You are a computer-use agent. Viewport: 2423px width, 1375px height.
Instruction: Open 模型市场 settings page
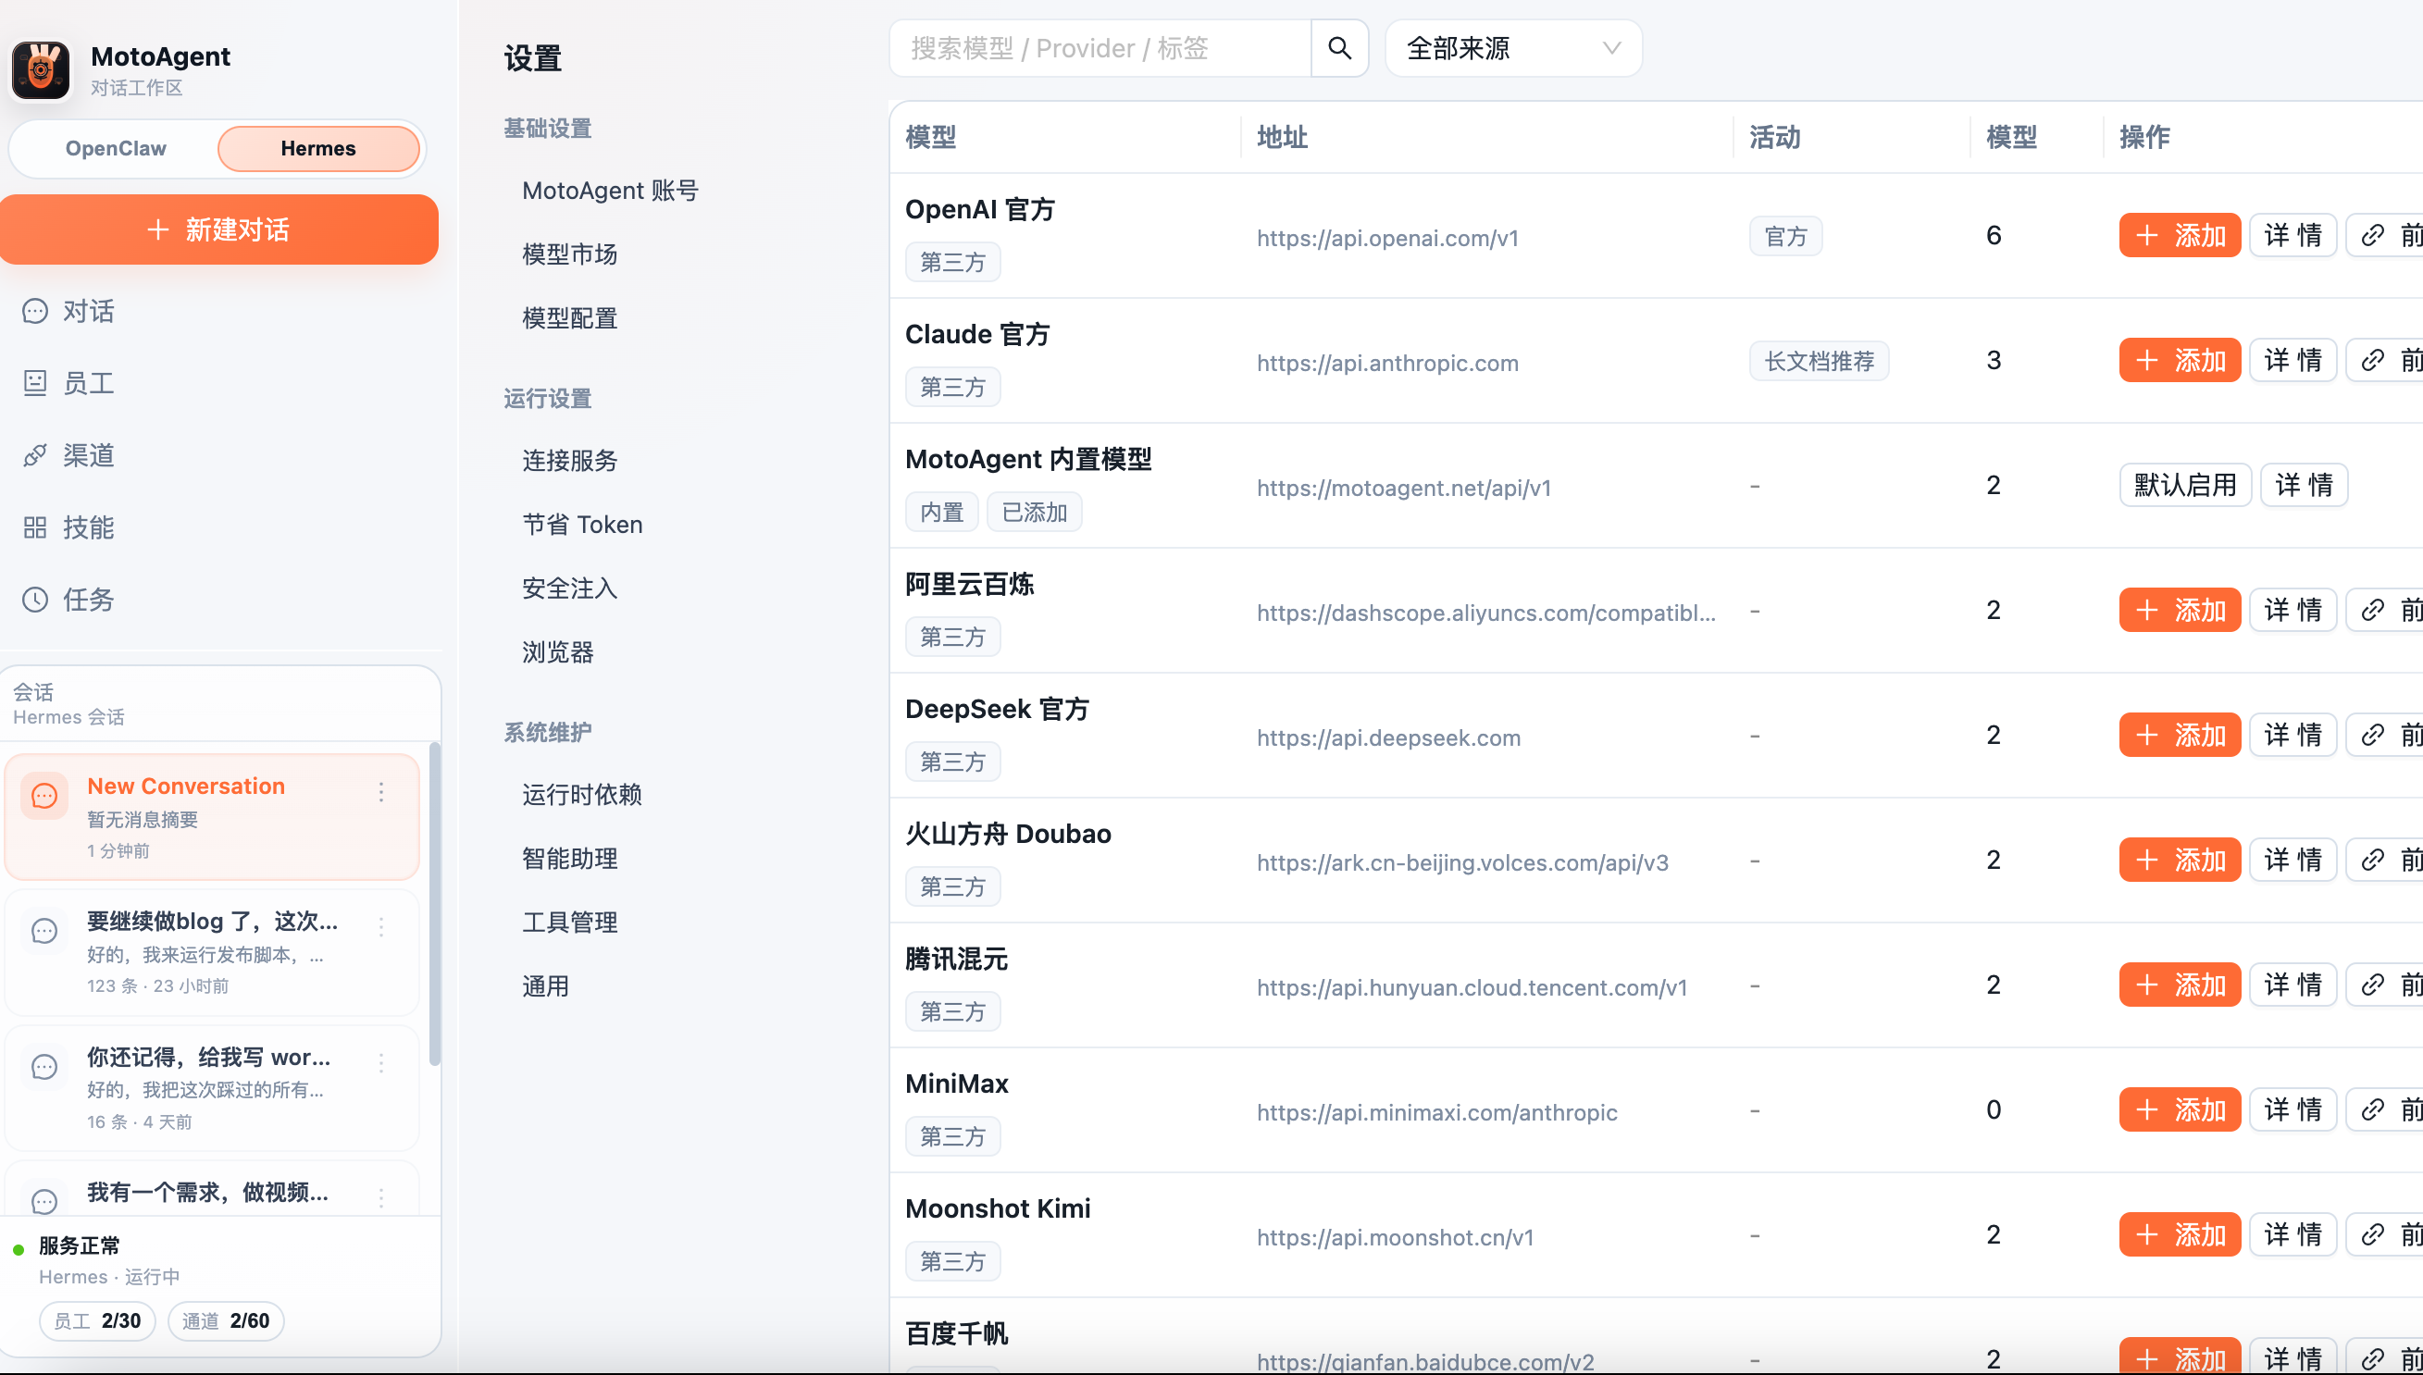[569, 254]
